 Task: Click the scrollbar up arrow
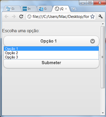[103, 24]
